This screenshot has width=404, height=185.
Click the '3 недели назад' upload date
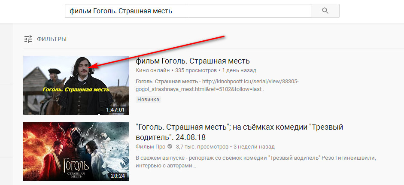(254, 147)
